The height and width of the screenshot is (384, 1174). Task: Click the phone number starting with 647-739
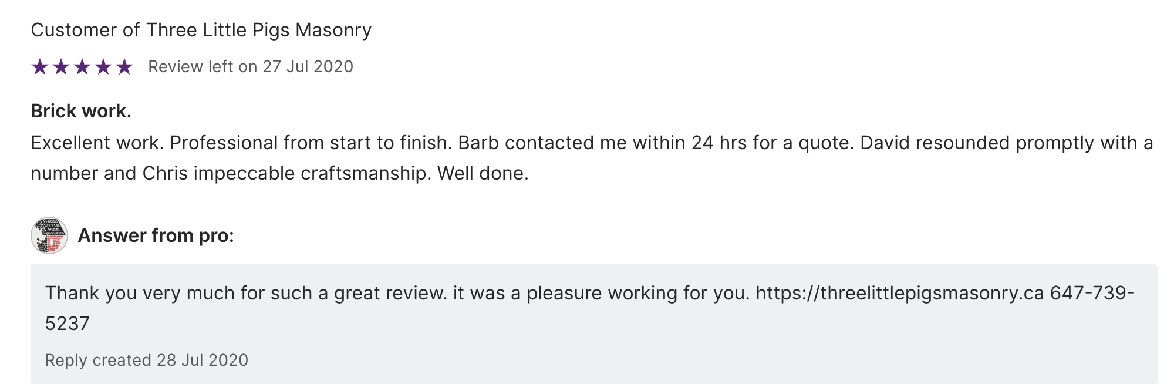1092,293
